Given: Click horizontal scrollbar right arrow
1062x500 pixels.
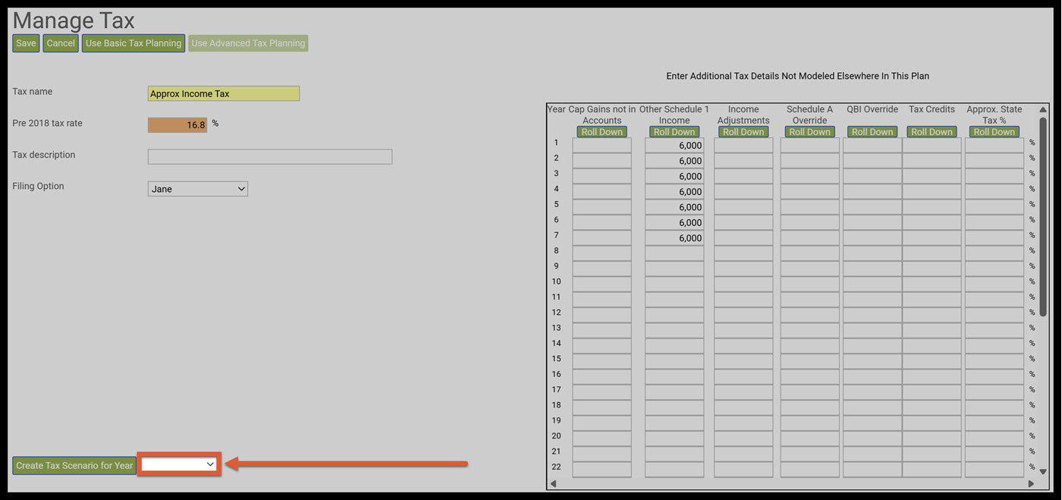Looking at the screenshot, I should point(1031,483).
